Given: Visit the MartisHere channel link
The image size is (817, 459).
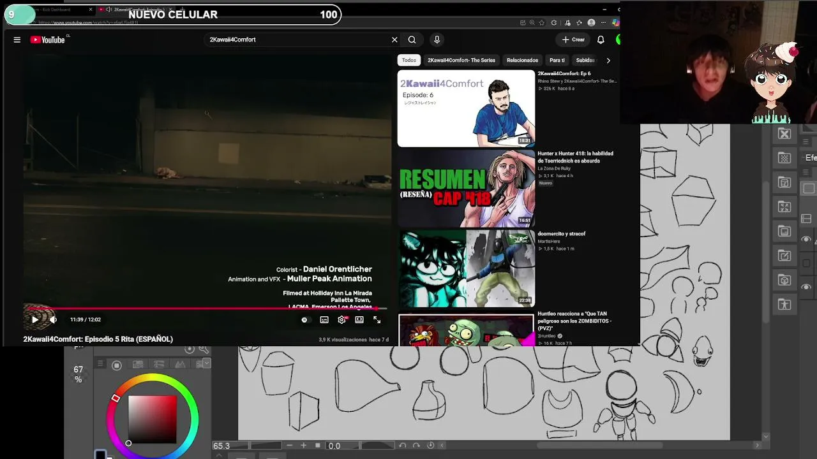Looking at the screenshot, I should (x=549, y=241).
